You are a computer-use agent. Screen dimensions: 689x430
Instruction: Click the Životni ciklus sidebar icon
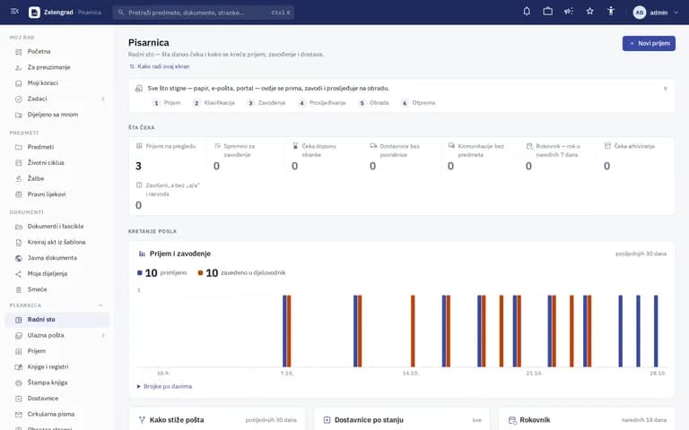tap(19, 163)
